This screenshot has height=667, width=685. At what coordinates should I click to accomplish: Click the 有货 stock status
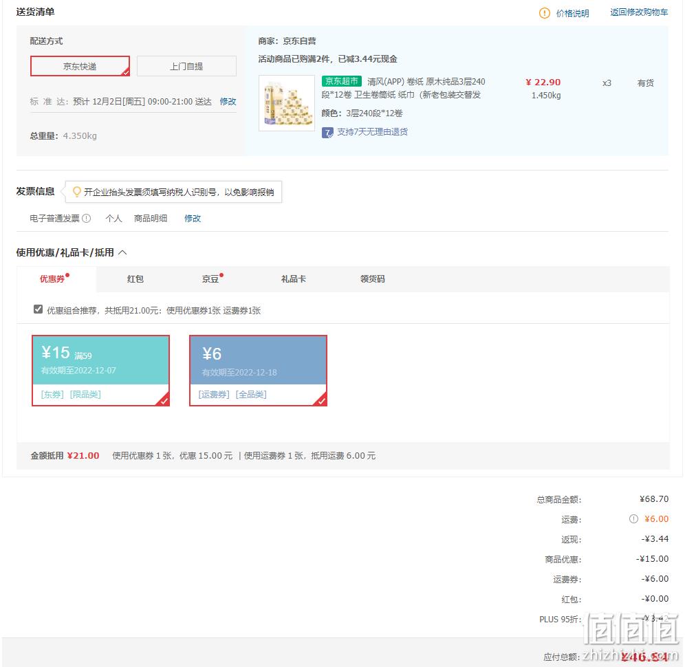646,83
